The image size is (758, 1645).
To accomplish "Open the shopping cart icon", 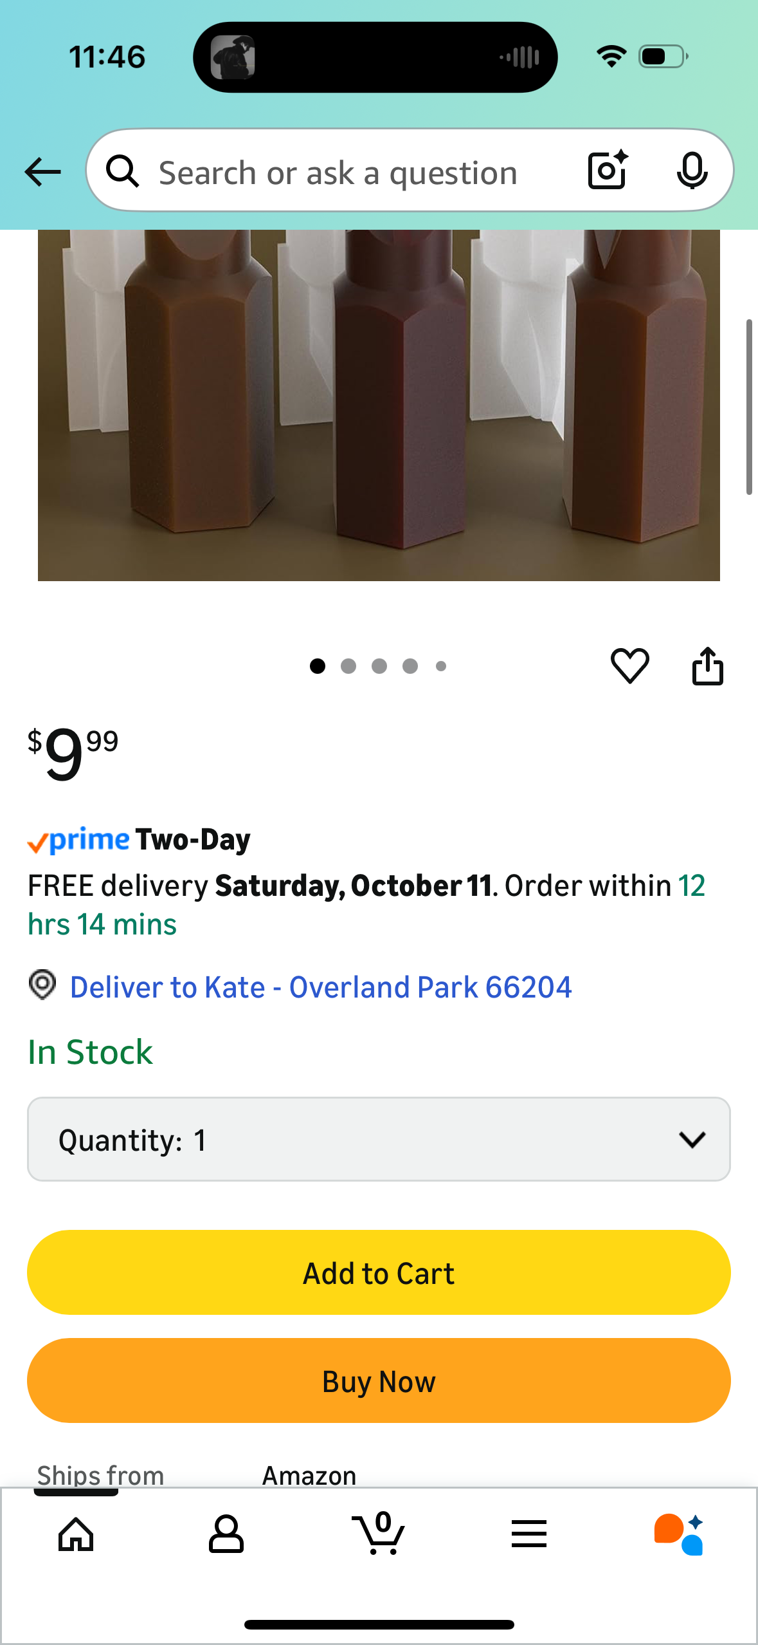I will [x=379, y=1534].
